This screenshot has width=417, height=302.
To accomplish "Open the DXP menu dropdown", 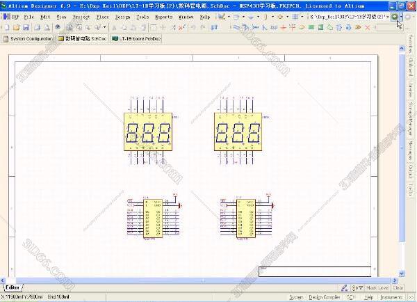I will (x=13, y=16).
